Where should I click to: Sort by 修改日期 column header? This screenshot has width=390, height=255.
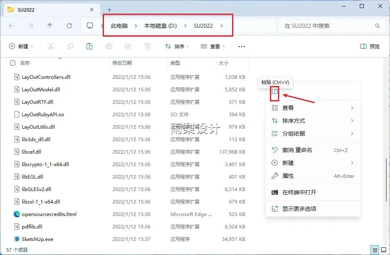pyautogui.click(x=122, y=63)
